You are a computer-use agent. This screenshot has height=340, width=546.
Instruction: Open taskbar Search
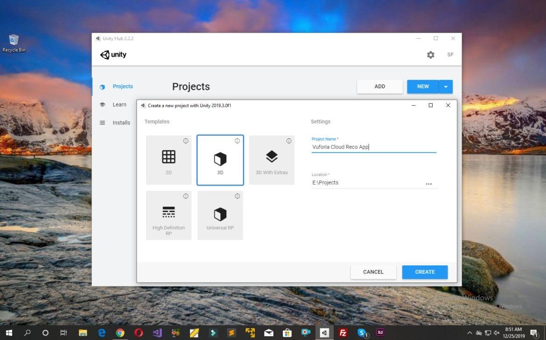[27, 333]
